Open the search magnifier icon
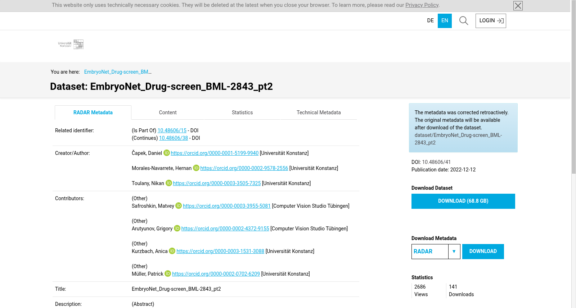The image size is (576, 308). coord(464,21)
